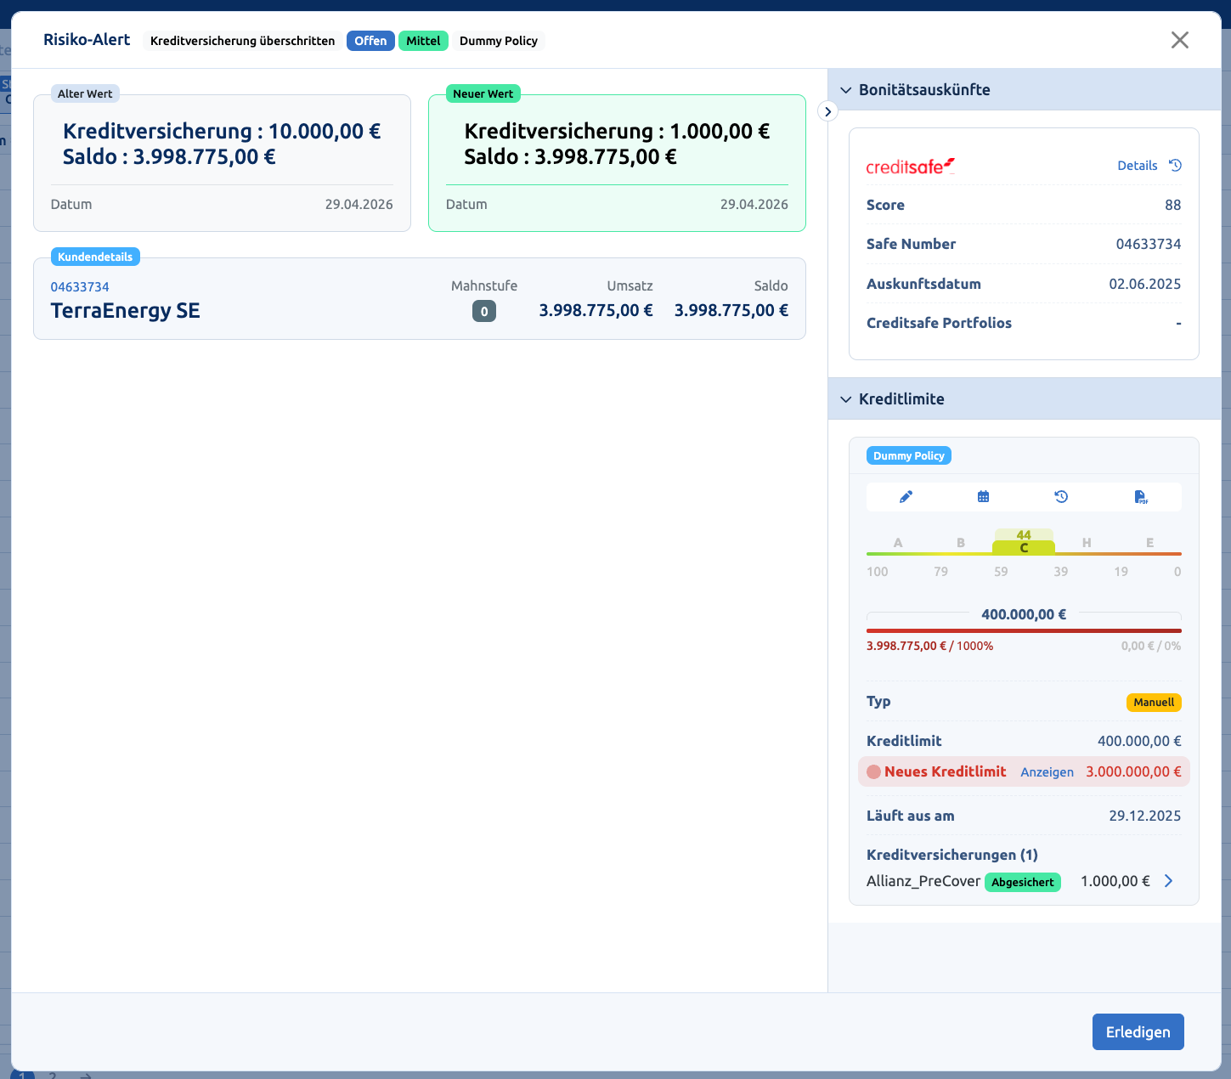1231x1079 pixels.
Task: Open Creditsafe Details link
Action: (1138, 166)
